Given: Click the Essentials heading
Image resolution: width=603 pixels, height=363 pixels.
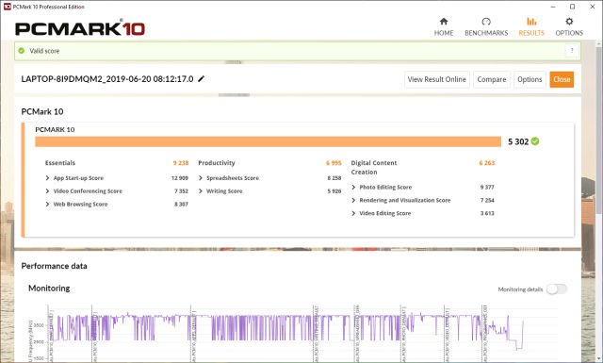Looking at the screenshot, I should point(60,163).
